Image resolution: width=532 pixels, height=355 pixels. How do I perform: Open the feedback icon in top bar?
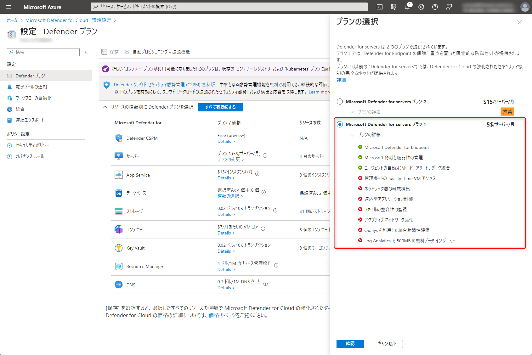[449, 7]
